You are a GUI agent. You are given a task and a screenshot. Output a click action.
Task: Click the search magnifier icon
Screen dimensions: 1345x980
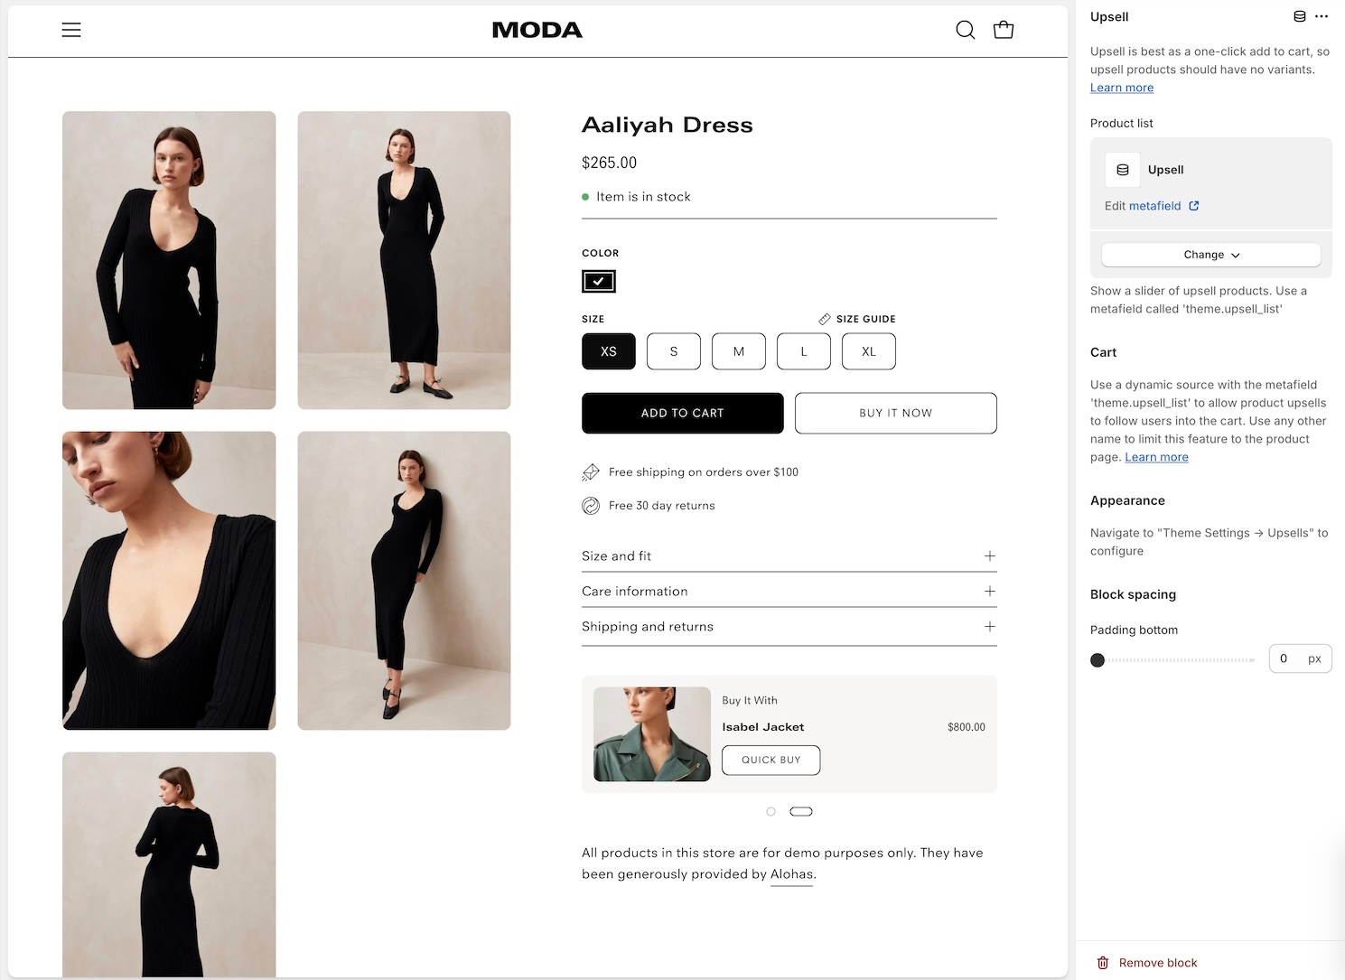[965, 30]
